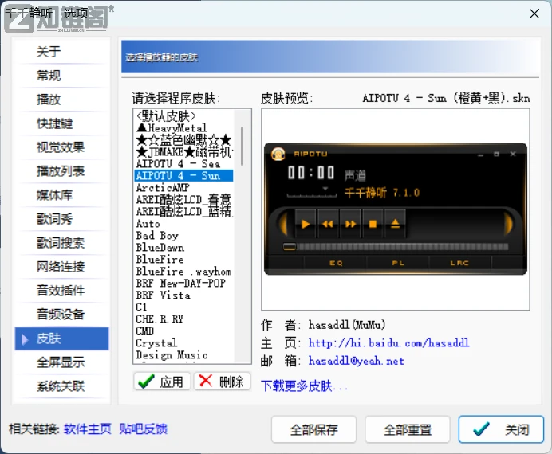This screenshot has height=454, width=552.
Task: Select the Crystal skin
Action: (183, 343)
